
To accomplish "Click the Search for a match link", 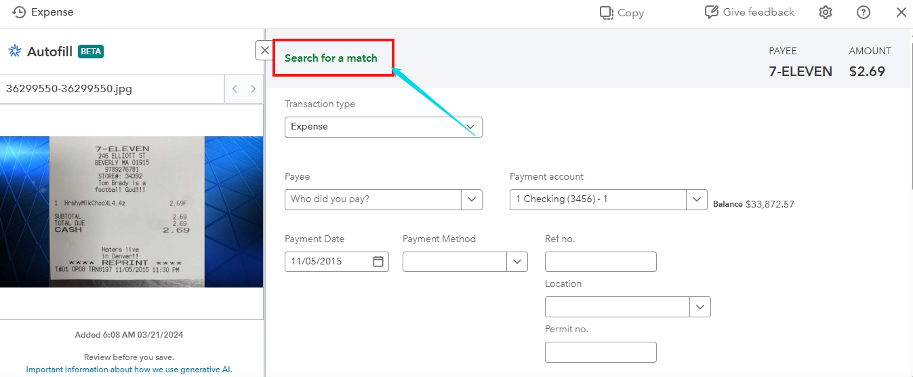I will [331, 58].
